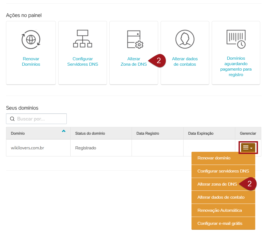The height and width of the screenshot is (236, 267).
Task: Open the Alterar Zona de DNS link text
Action: pos(134,62)
